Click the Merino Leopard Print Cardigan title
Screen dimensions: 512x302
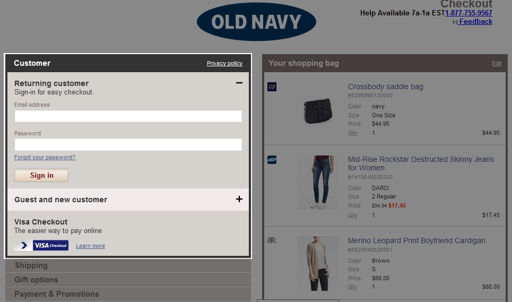[416, 240]
